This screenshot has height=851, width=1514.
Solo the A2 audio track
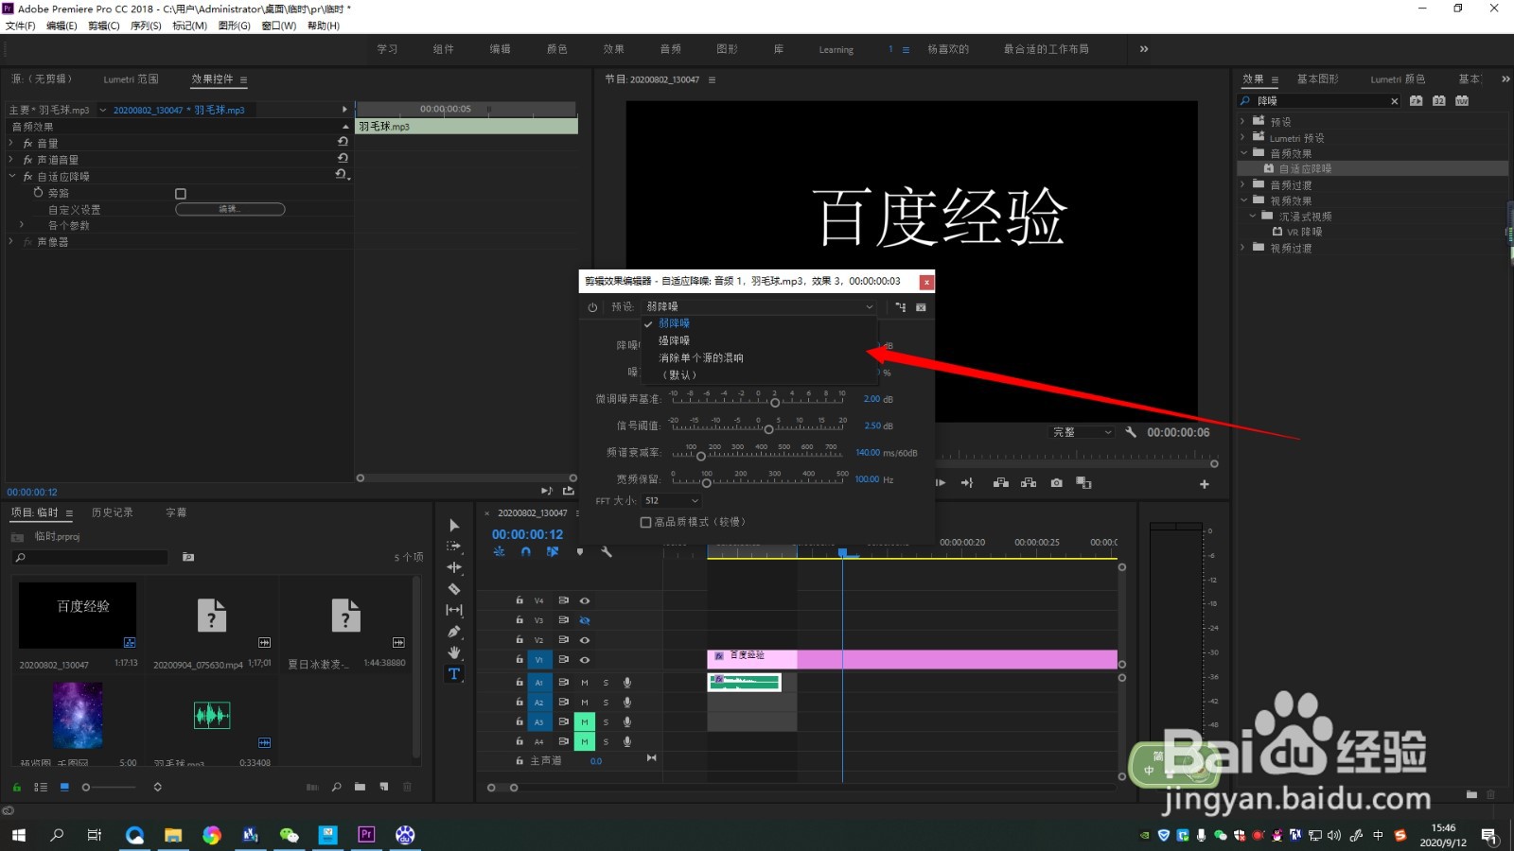(x=607, y=703)
